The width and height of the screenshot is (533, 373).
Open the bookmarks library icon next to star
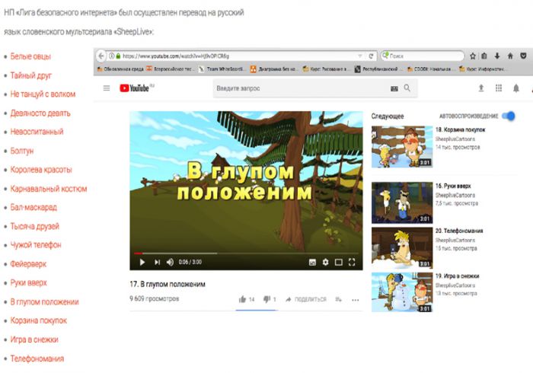484,56
